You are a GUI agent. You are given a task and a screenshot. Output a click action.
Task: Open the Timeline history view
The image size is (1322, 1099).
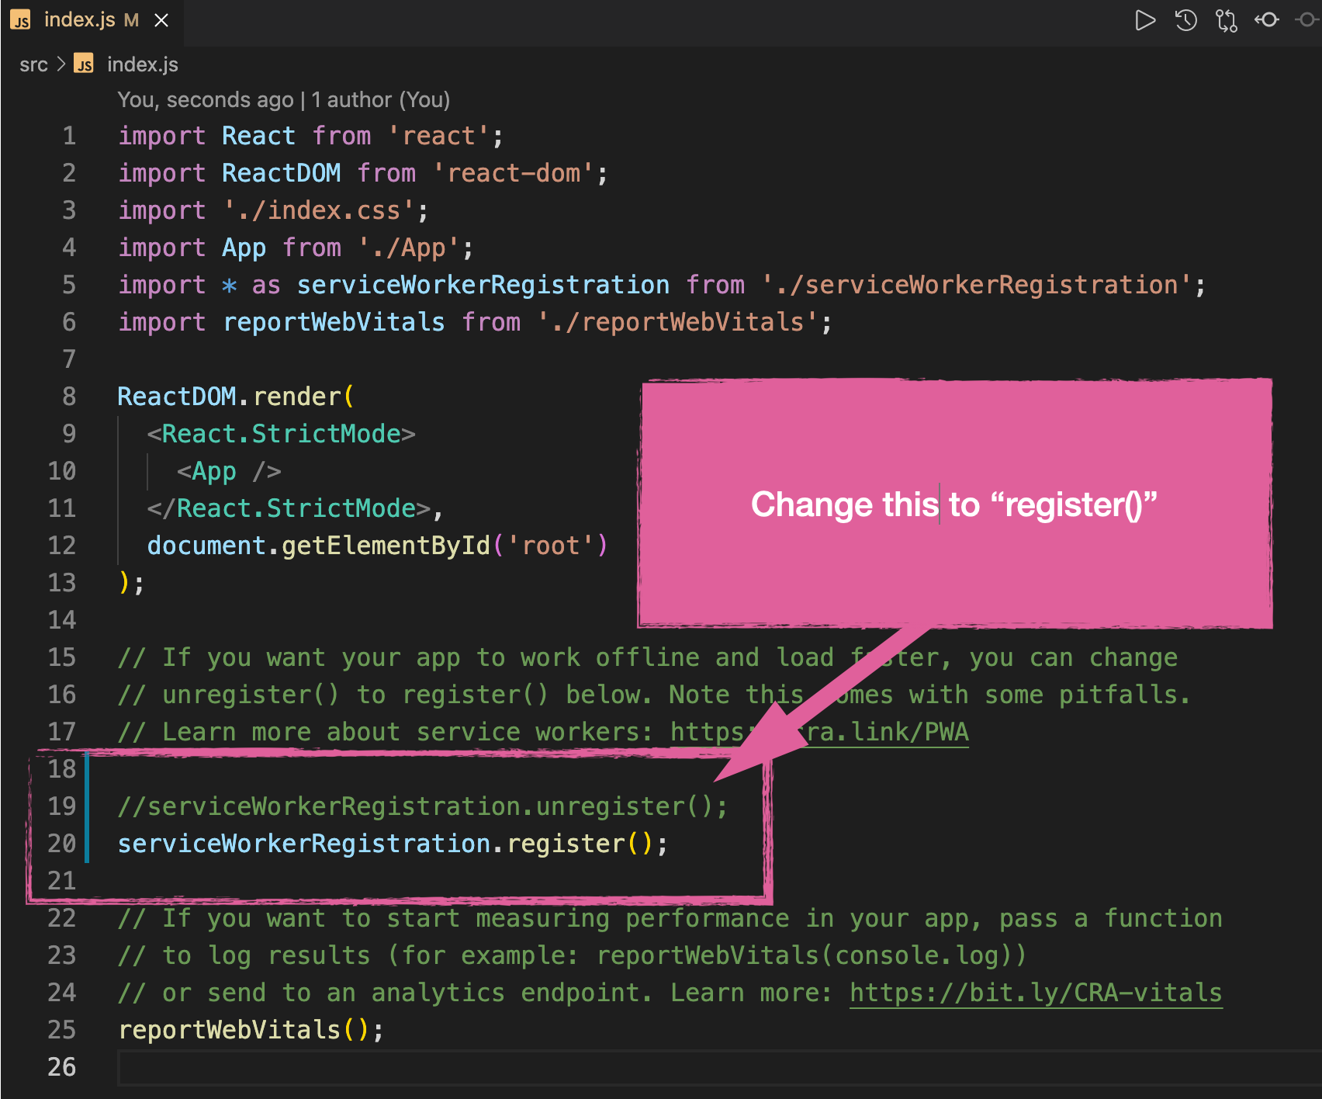tap(1185, 20)
